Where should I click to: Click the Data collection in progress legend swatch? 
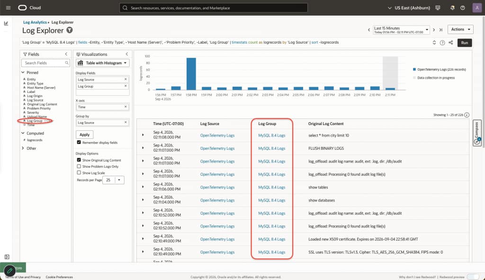(x=414, y=78)
